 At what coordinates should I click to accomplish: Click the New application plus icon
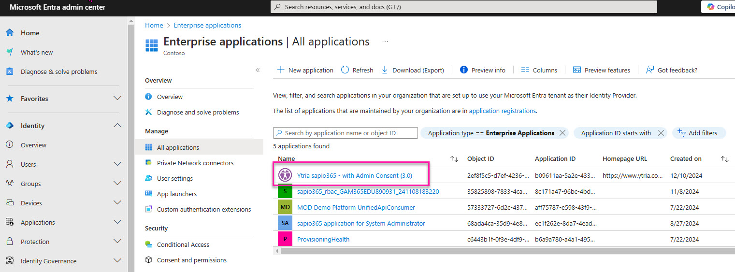tap(280, 70)
